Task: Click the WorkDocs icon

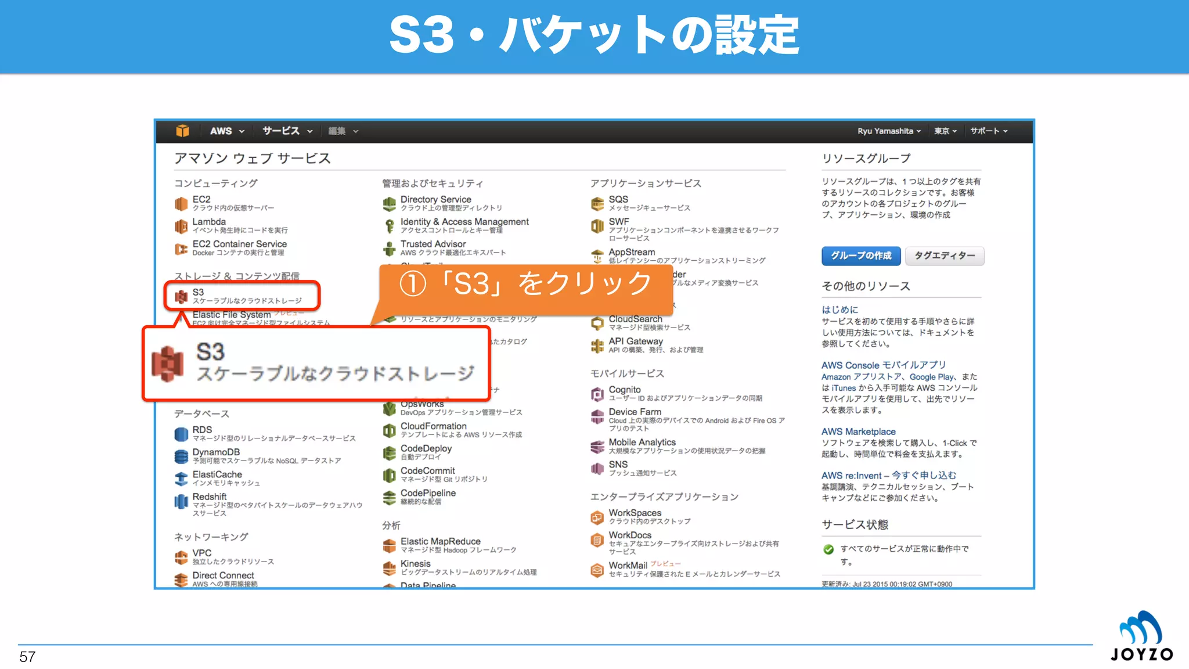Action: pyautogui.click(x=597, y=540)
